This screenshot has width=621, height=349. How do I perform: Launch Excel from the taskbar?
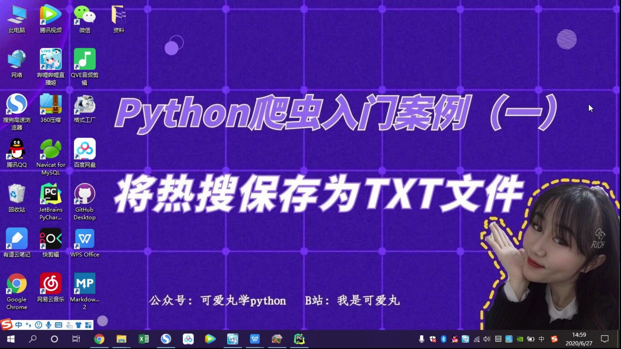(x=144, y=339)
